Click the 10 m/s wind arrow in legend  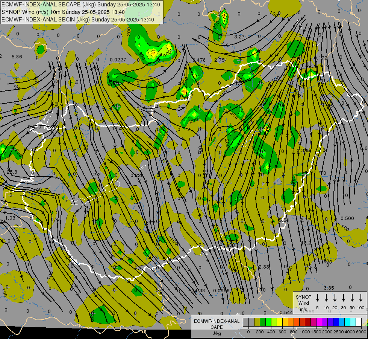click(x=326, y=298)
